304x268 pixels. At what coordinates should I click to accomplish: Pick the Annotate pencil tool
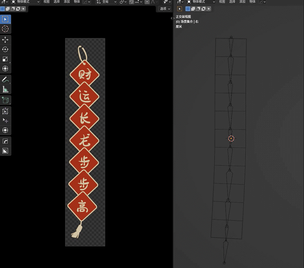5,79
